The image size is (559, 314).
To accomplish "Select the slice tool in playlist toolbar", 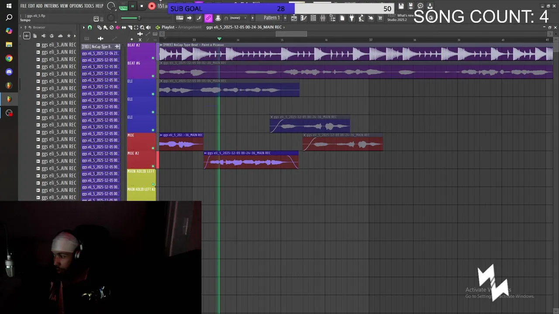I will coord(130,27).
